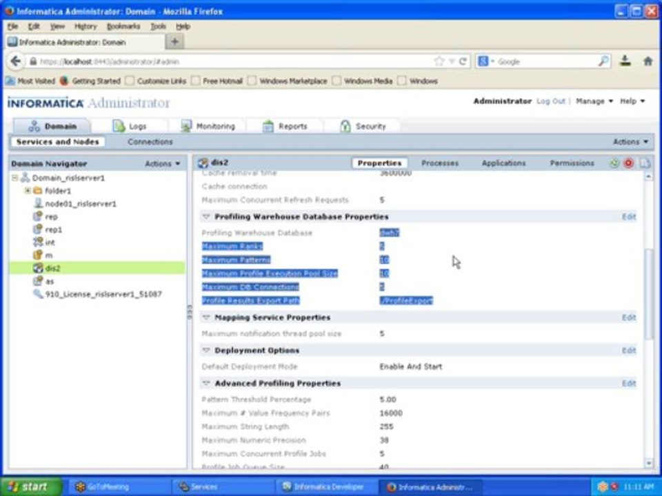662x496 pixels.
Task: Reload the page with the refresh icon
Action: point(463,61)
